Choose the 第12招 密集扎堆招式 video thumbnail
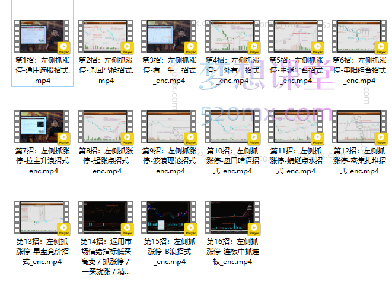Image resolution: width=392 pixels, height=283 pixels. (x=359, y=127)
